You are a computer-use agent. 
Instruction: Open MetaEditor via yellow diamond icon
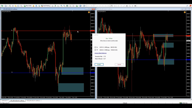coord(33,6)
